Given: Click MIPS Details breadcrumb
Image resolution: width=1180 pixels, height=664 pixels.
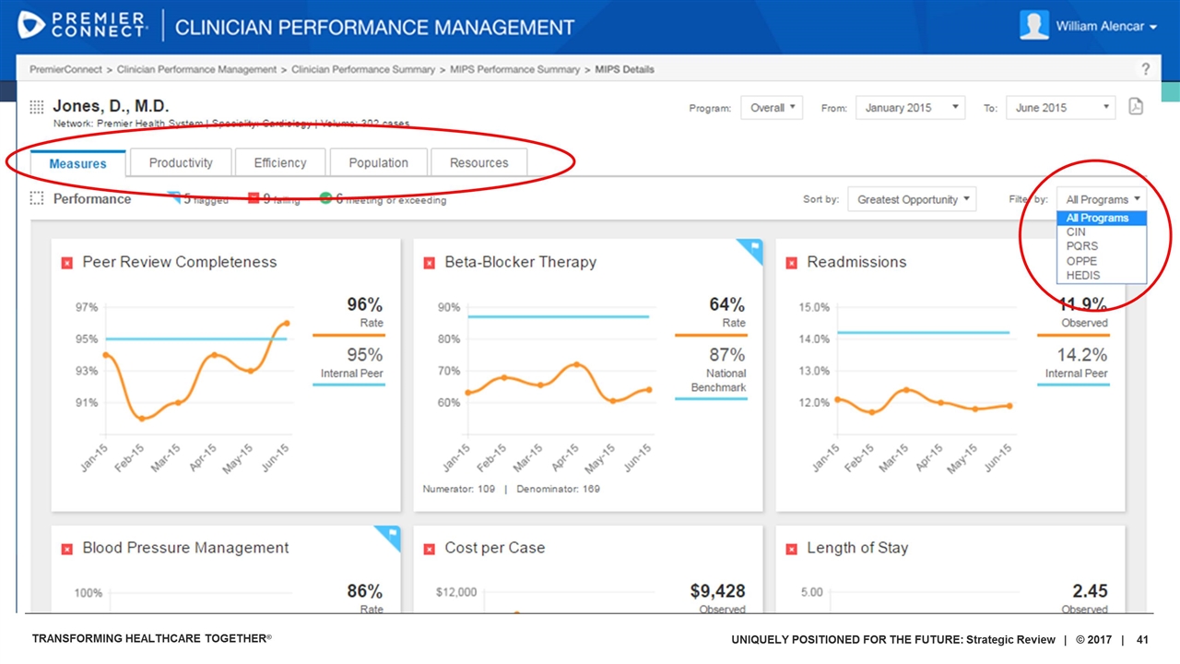Looking at the screenshot, I should (625, 69).
